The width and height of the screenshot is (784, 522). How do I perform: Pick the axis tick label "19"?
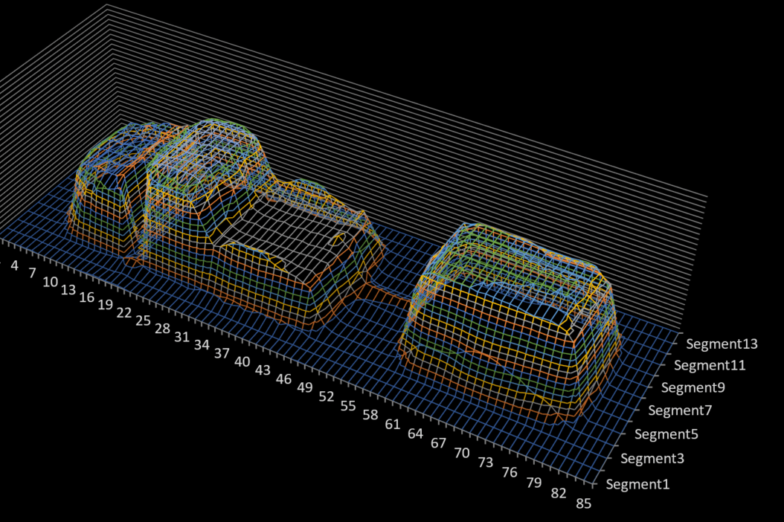point(105,305)
